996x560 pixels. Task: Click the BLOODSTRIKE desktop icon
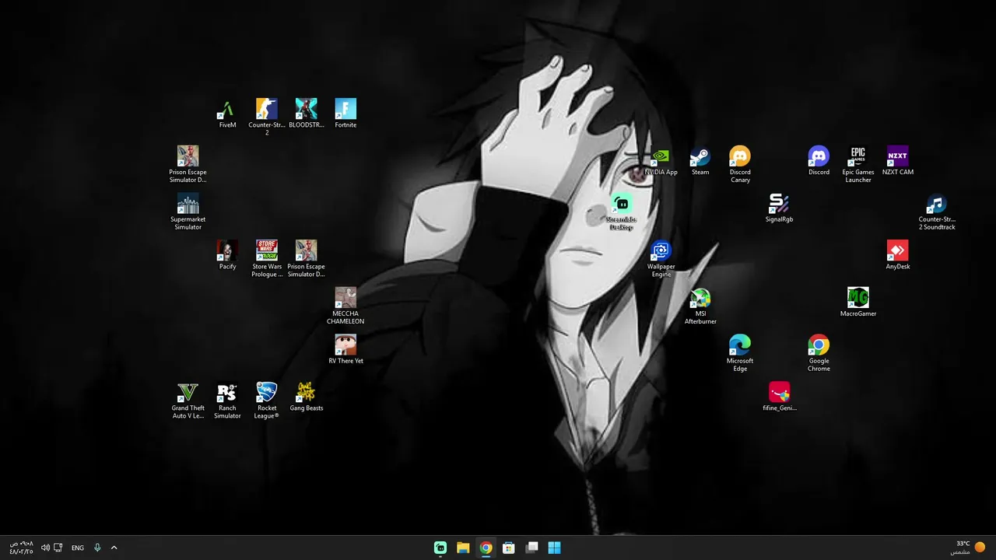pos(306,114)
